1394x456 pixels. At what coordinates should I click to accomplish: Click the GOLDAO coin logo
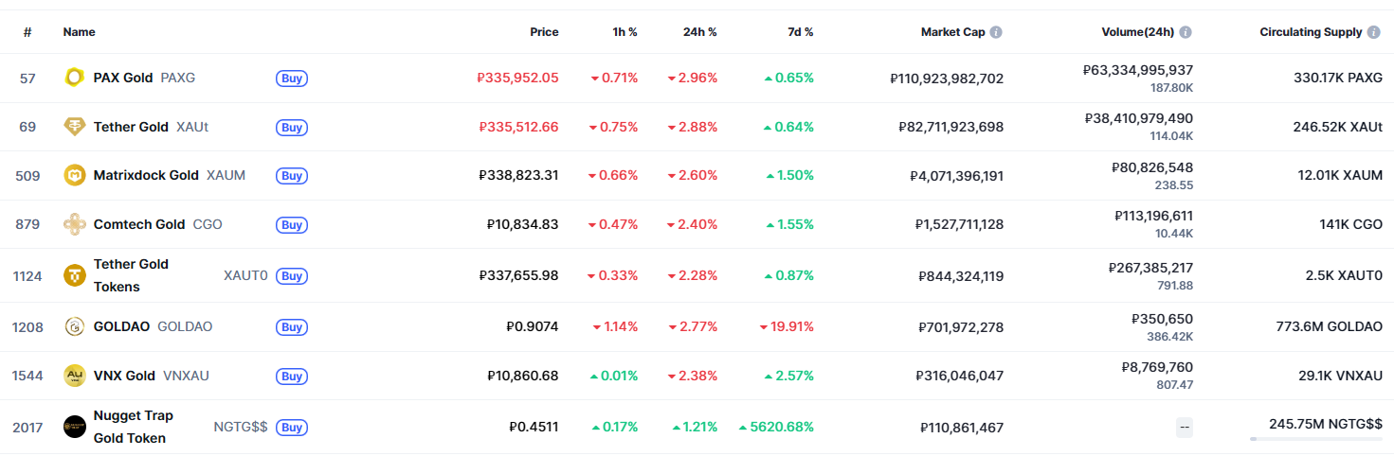pyautogui.click(x=74, y=326)
